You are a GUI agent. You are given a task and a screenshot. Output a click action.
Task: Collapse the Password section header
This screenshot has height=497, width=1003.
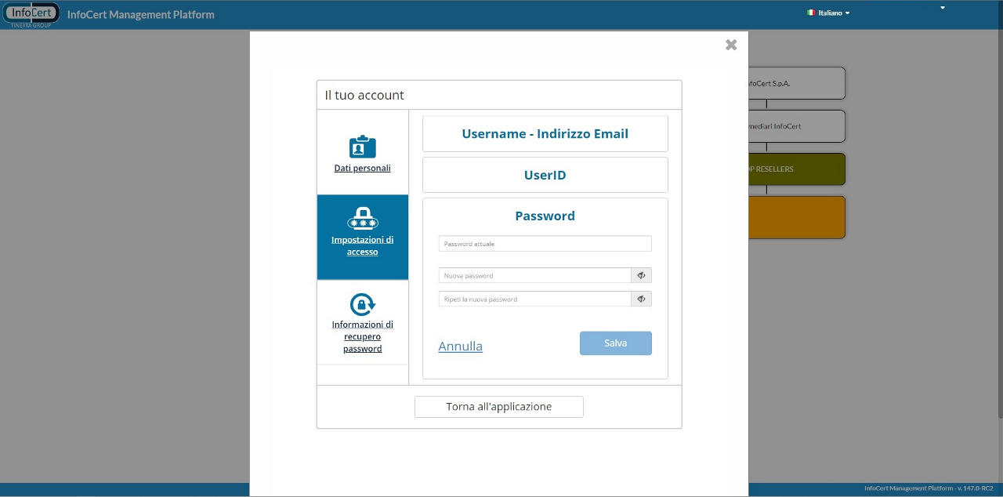tap(545, 216)
